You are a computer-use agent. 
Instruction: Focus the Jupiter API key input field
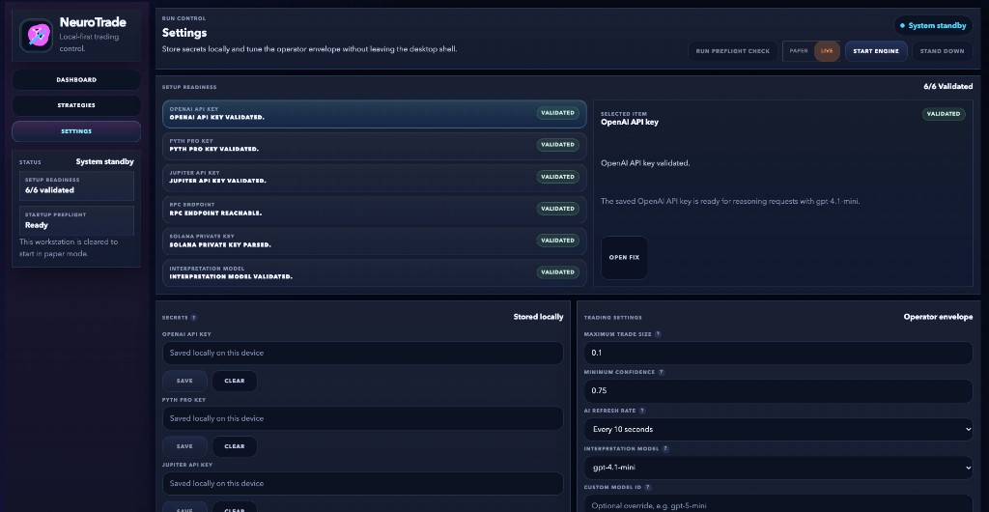(x=363, y=484)
